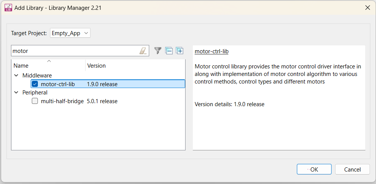Screen dimensions: 376x184
Task: Uncheck the motor-ctrl-lib checkbox
Action: (x=35, y=84)
